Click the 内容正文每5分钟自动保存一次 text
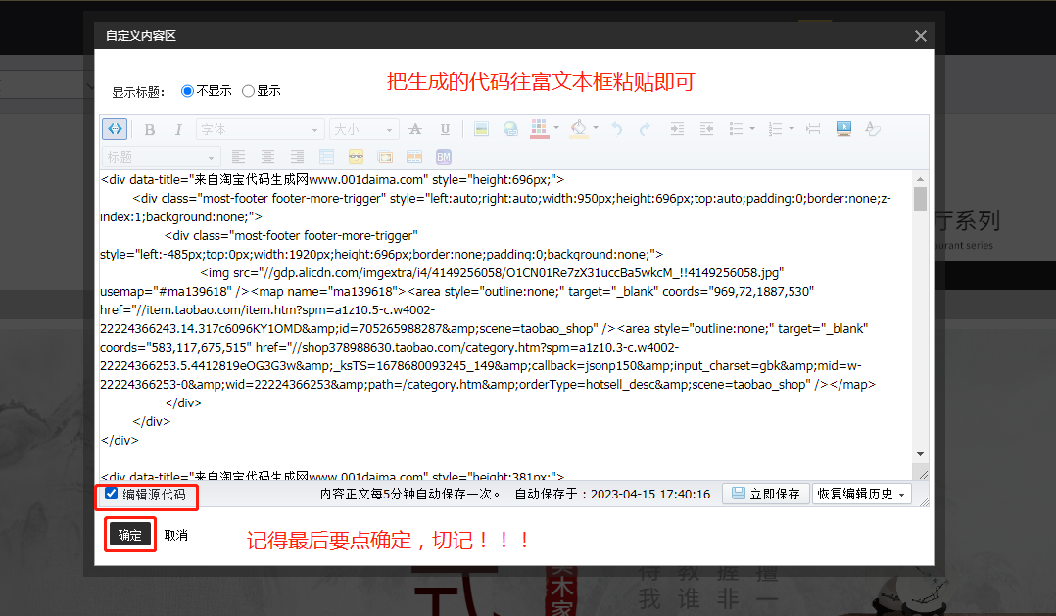Viewport: 1056px width, 616px height. click(x=410, y=495)
